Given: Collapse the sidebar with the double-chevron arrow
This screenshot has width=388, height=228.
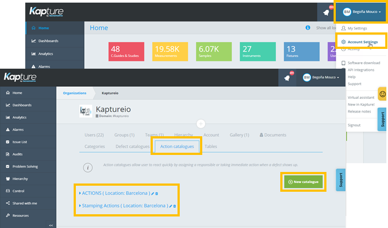Looking at the screenshot, I should (x=51, y=225).
